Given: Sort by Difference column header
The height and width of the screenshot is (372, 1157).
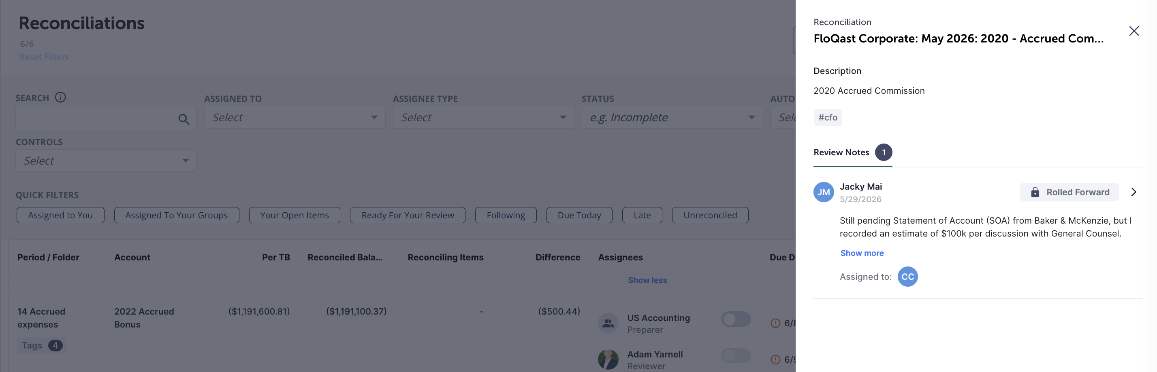Looking at the screenshot, I should (x=558, y=257).
